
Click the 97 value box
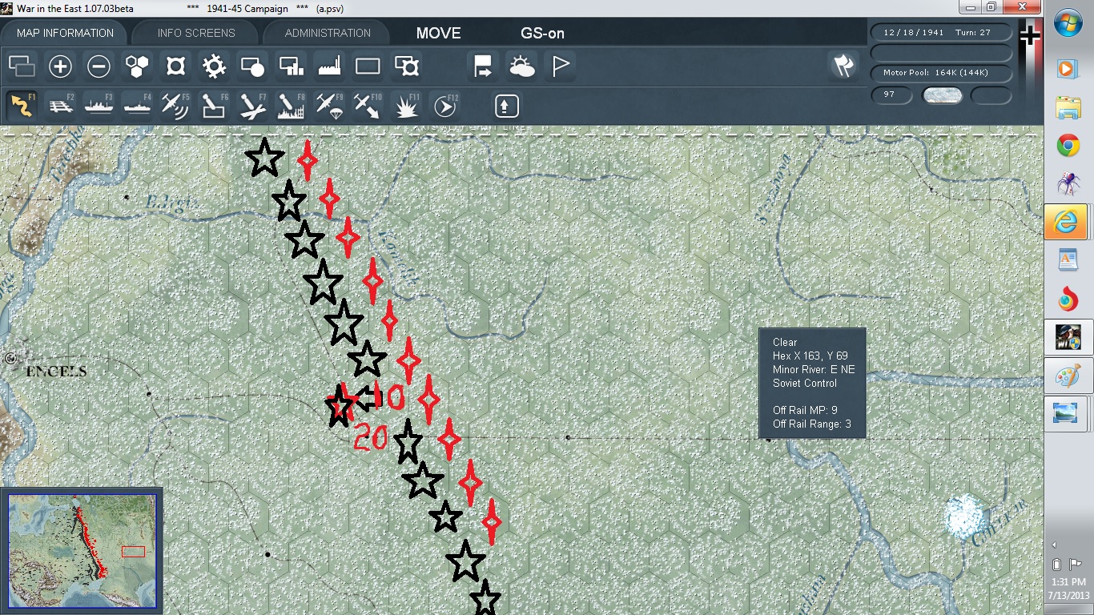892,95
